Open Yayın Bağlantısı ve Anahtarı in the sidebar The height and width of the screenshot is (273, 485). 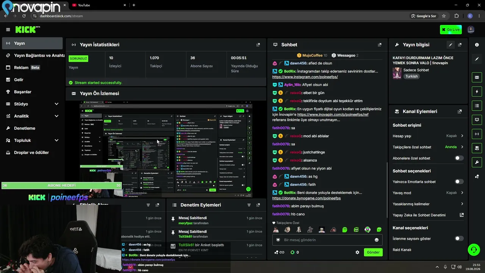[33, 55]
